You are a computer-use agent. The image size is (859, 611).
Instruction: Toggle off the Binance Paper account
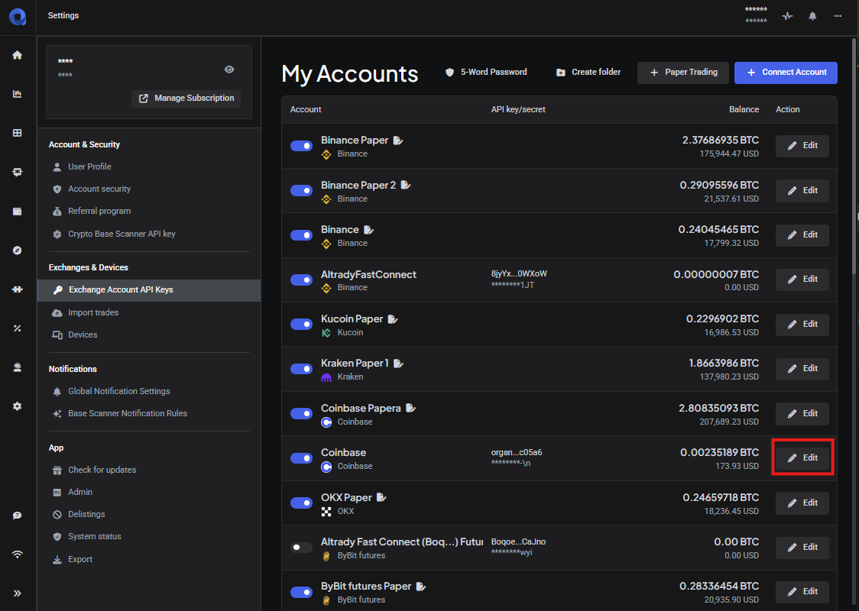[x=301, y=146]
